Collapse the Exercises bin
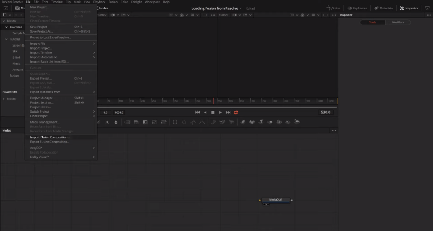Screen dimensions: 433x231 point(7,27)
